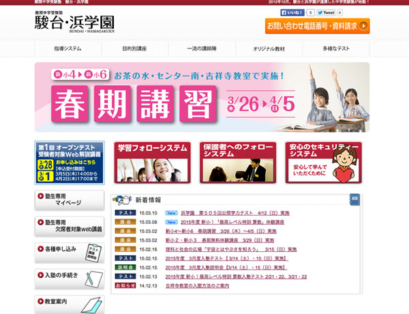Open link 2015年度 3月度入塾説明会
The width and height of the screenshot is (409, 314).
tap(226, 268)
